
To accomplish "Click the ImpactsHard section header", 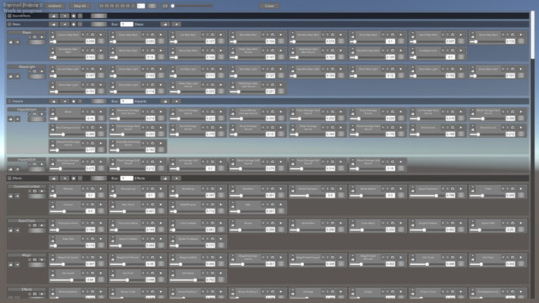I will pyautogui.click(x=27, y=109).
